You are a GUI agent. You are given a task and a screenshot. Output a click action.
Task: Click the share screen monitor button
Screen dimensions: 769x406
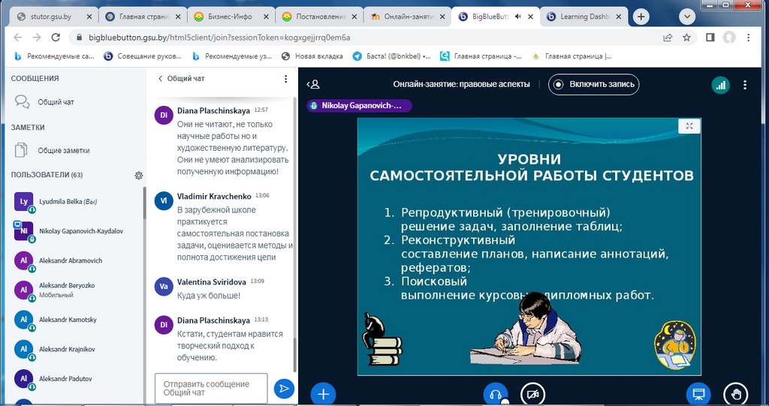pyautogui.click(x=698, y=394)
